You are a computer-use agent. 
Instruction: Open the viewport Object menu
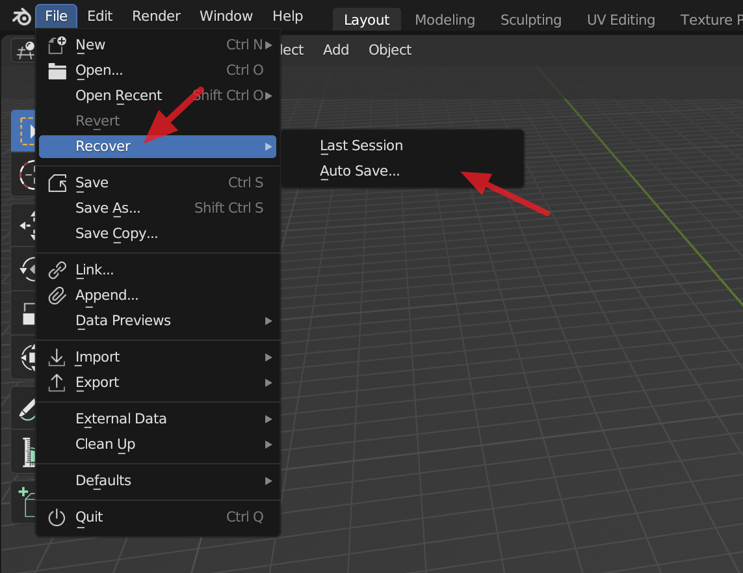(x=390, y=50)
